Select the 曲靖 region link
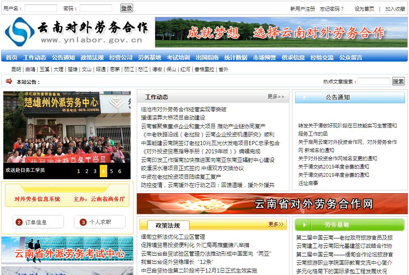Viewport: 409px width, 275px height. (x=30, y=69)
